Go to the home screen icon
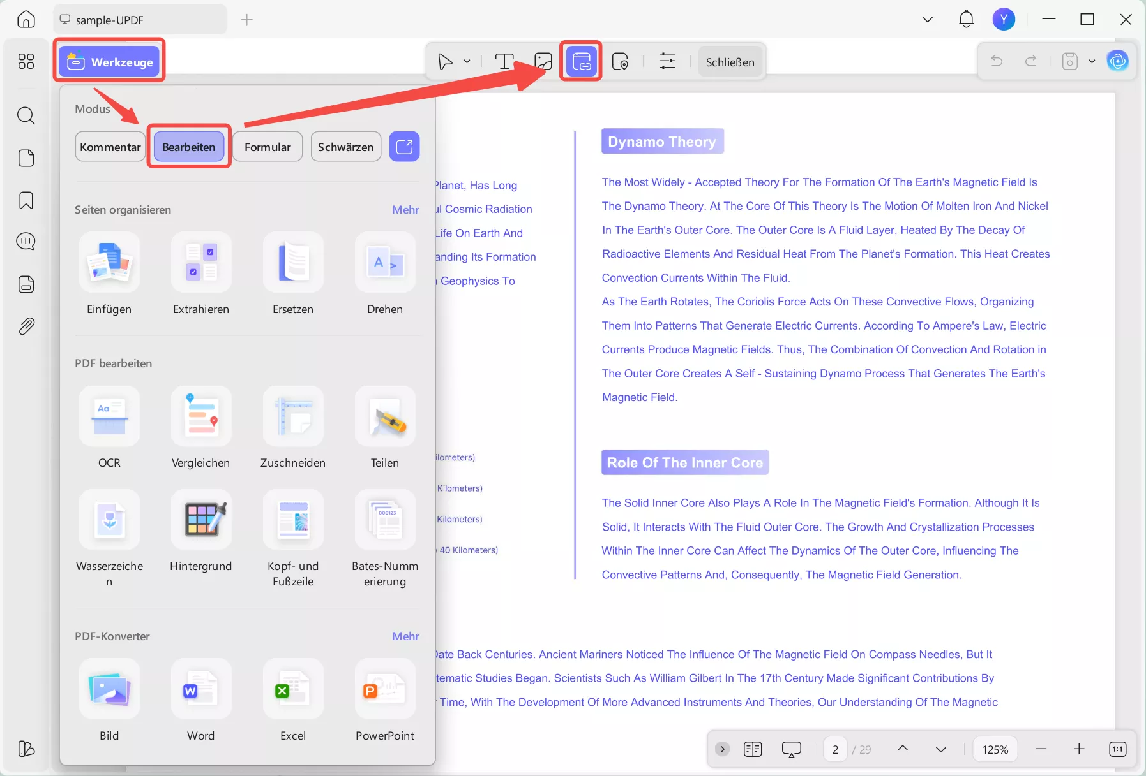 pos(26,19)
